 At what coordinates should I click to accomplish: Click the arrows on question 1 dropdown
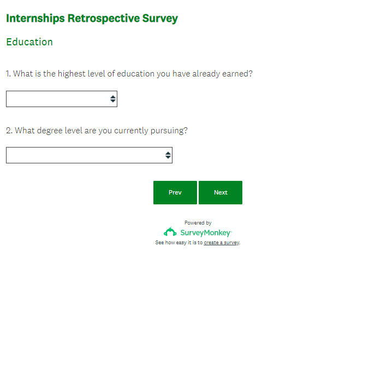click(112, 99)
